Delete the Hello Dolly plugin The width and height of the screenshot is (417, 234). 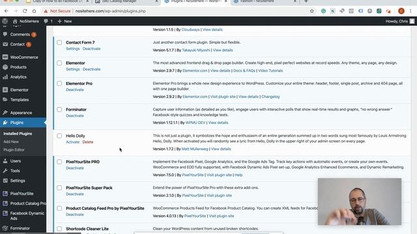88,142
